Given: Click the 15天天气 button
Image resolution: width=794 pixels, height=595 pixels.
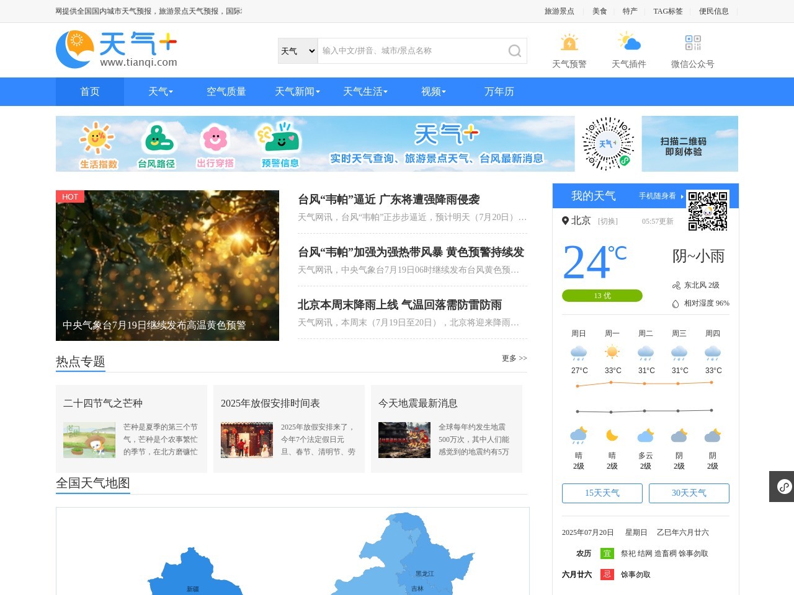Looking at the screenshot, I should (602, 493).
